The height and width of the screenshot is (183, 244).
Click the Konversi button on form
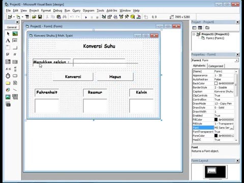(73, 77)
